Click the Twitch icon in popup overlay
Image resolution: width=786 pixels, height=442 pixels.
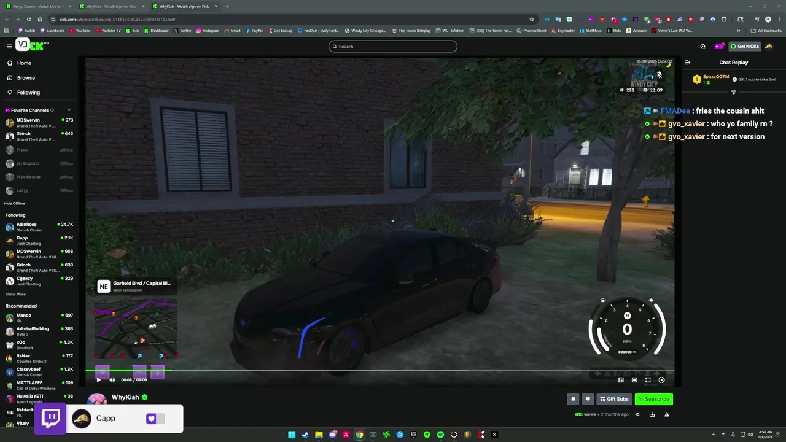tap(51, 419)
